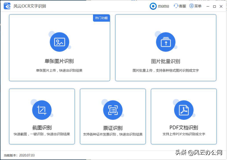Viewport: 227px width, 160px height.
Task: Open the 菜单 menu
Action: 198,6
